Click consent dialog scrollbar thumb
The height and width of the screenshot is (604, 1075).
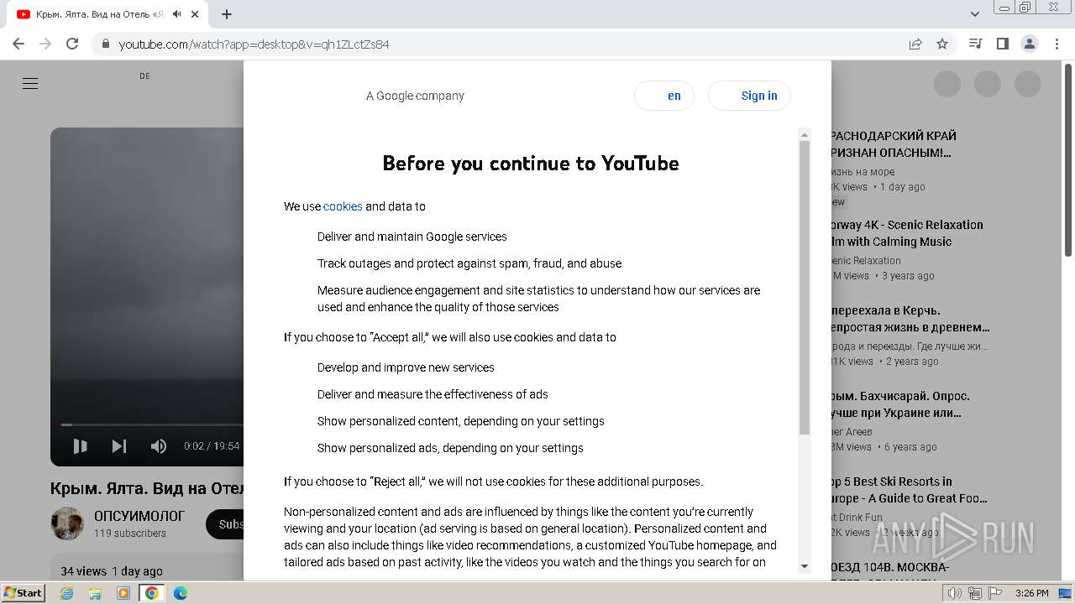click(x=805, y=288)
